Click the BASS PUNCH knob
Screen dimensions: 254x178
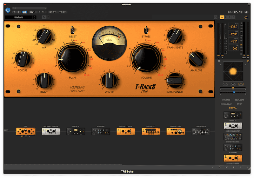click(175, 80)
